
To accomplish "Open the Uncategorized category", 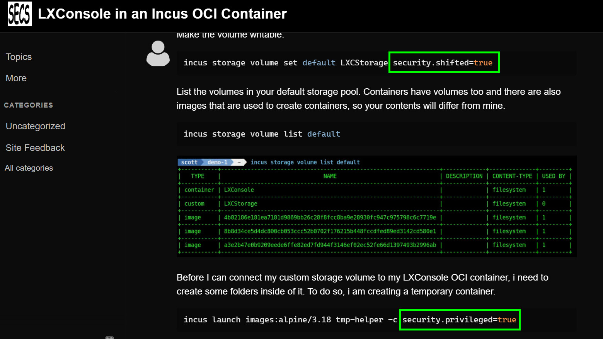I will 36,126.
